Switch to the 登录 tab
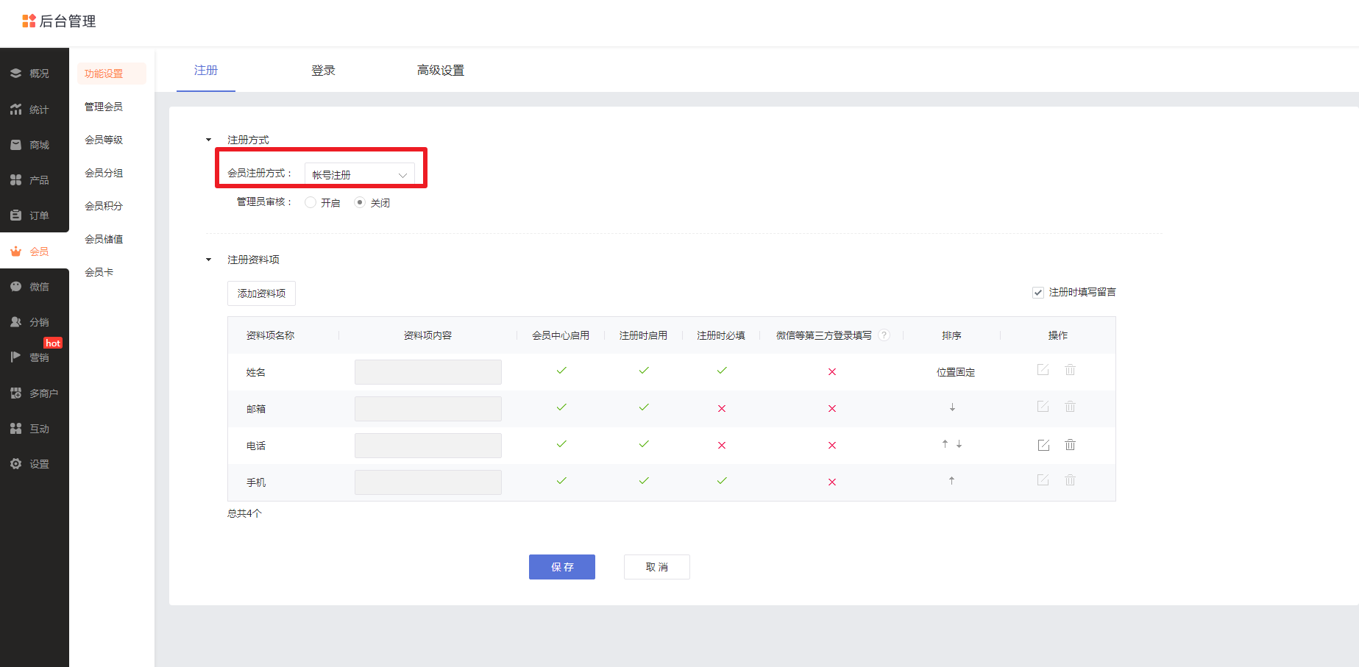 (323, 71)
